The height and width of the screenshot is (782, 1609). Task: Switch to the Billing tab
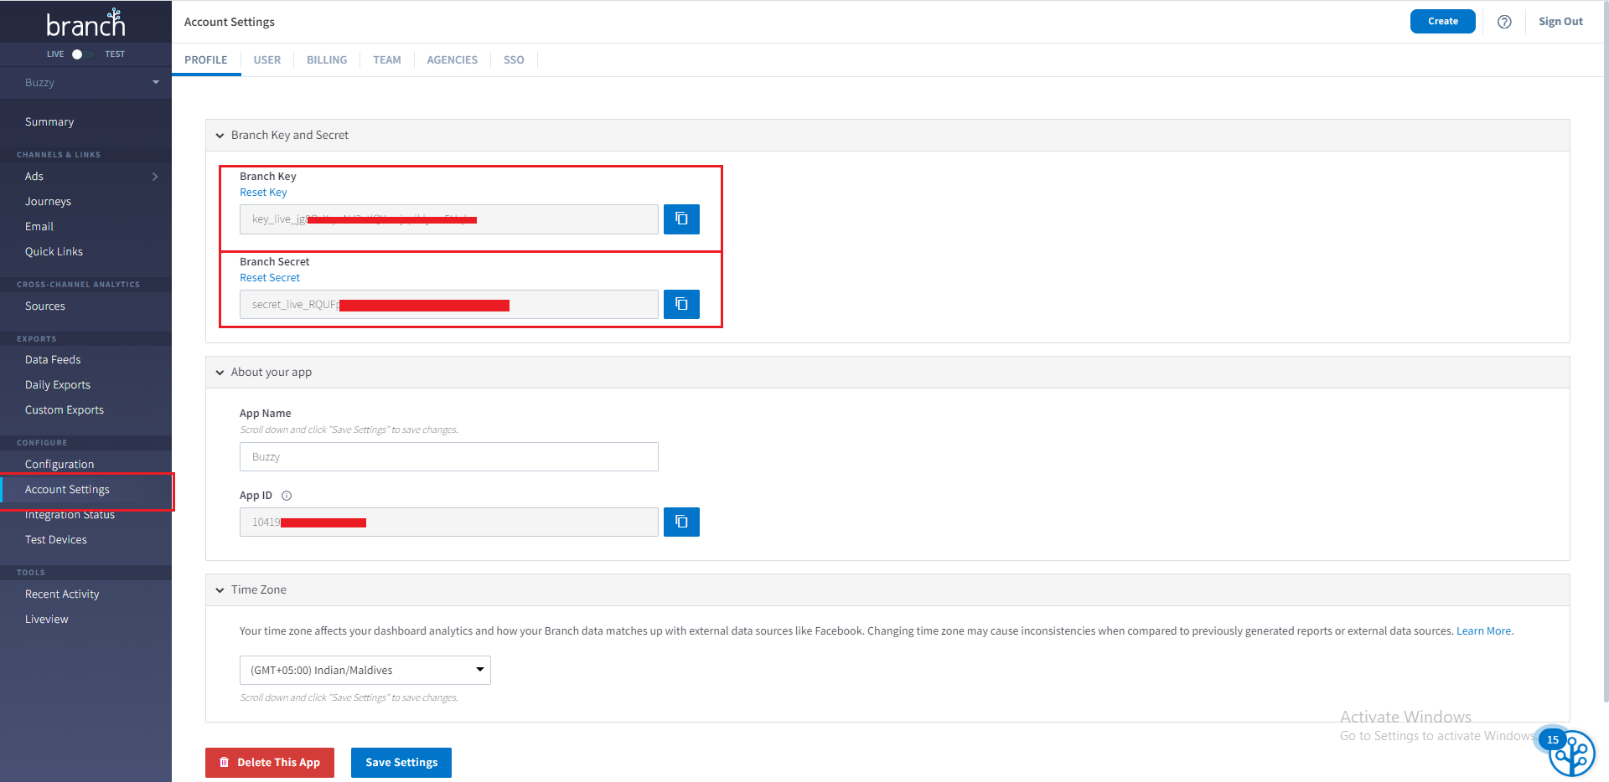(x=326, y=60)
